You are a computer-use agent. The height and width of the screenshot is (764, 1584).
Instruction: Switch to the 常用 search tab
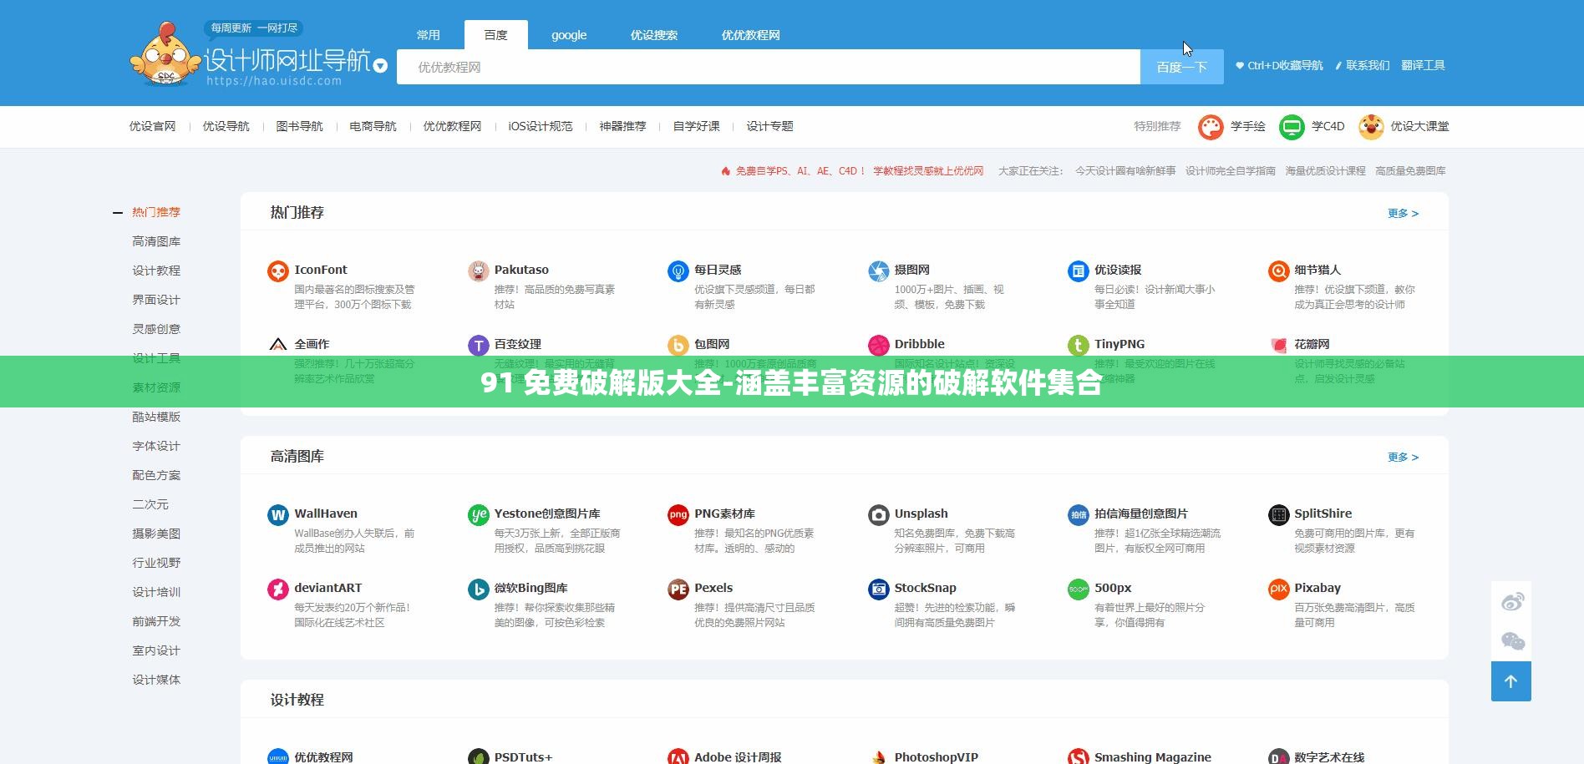pos(428,35)
